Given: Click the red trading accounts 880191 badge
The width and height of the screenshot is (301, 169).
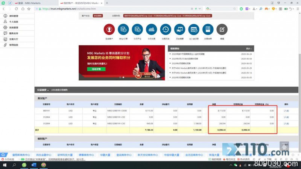Looking at the screenshot, I should [x=167, y=16].
